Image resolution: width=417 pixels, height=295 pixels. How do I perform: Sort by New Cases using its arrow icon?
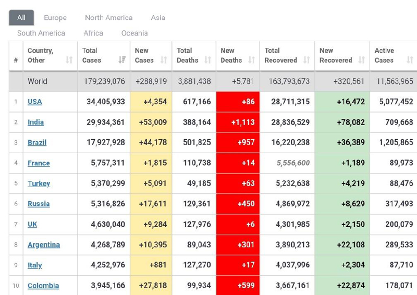[164, 60]
